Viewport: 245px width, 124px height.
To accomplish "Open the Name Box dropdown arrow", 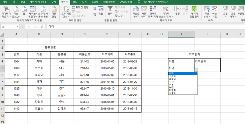I will (17, 27).
